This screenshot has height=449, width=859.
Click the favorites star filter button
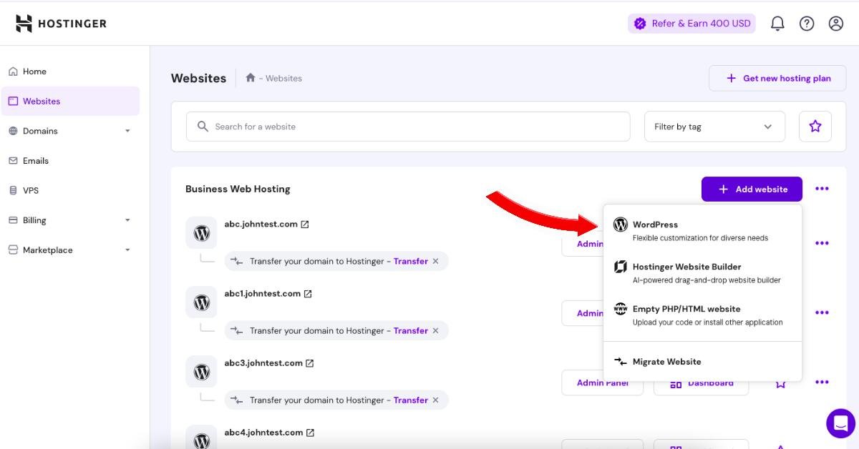(x=815, y=127)
